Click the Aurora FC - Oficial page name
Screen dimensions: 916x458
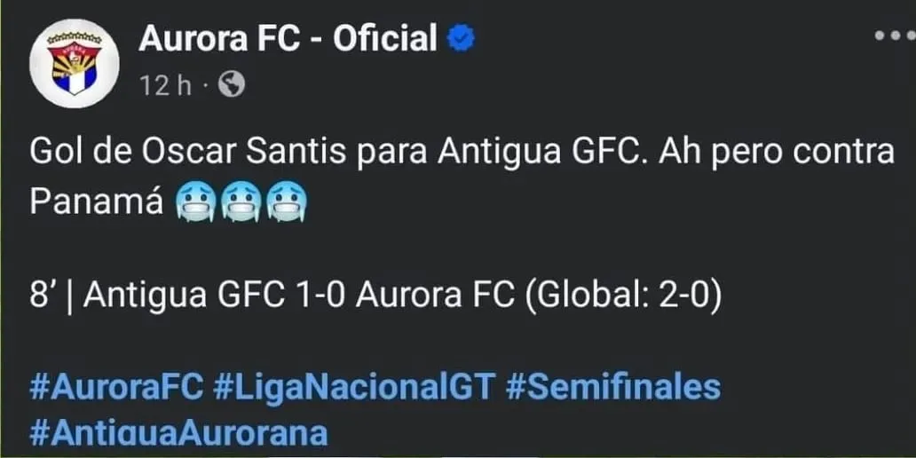(288, 38)
